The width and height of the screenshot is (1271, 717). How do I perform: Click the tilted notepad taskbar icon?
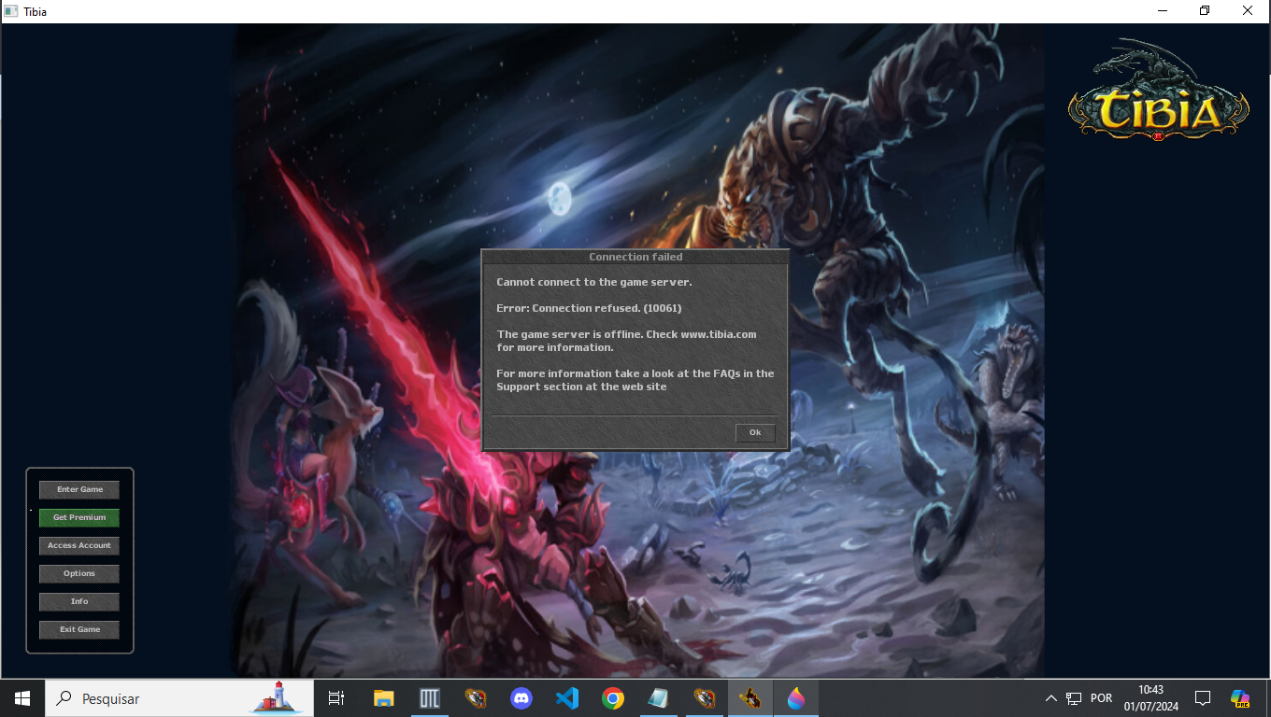pos(658,698)
